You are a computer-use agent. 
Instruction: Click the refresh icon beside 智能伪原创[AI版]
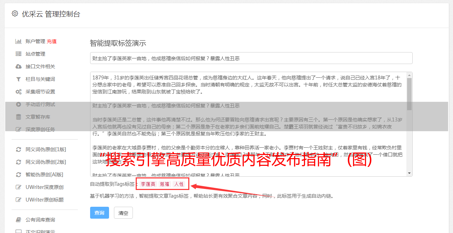pos(19,175)
